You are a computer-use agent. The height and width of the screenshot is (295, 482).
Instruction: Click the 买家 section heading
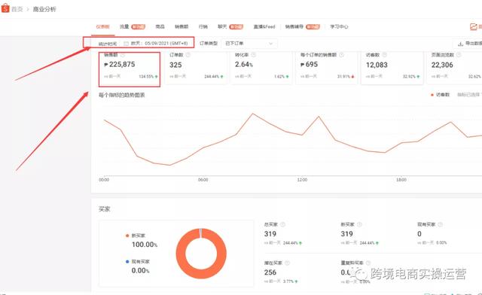pyautogui.click(x=104, y=209)
